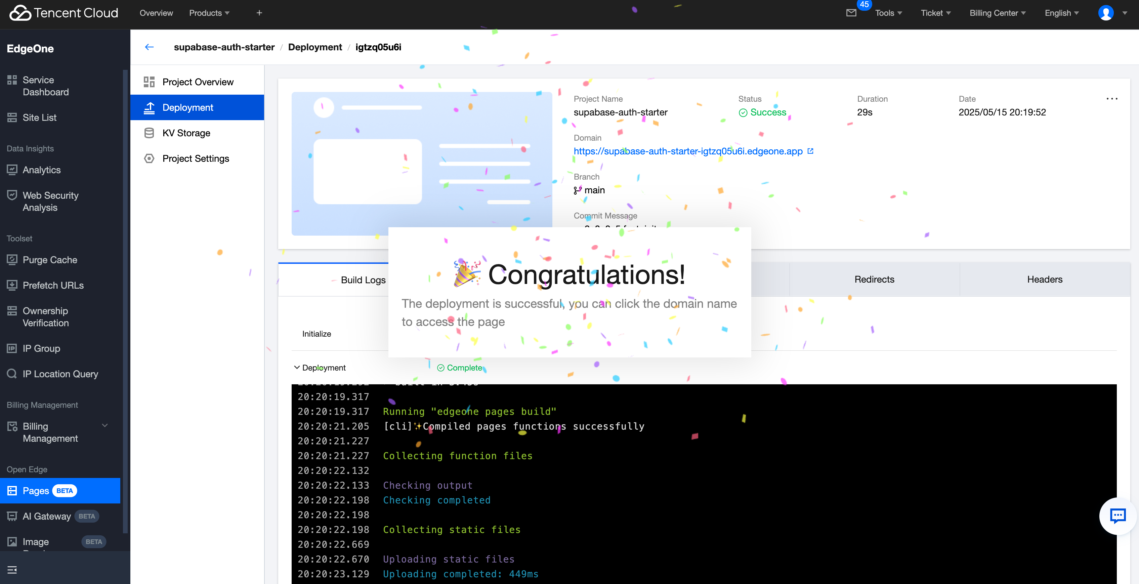Open the supabase-auth-starter edgeone.app domain link

pos(687,151)
